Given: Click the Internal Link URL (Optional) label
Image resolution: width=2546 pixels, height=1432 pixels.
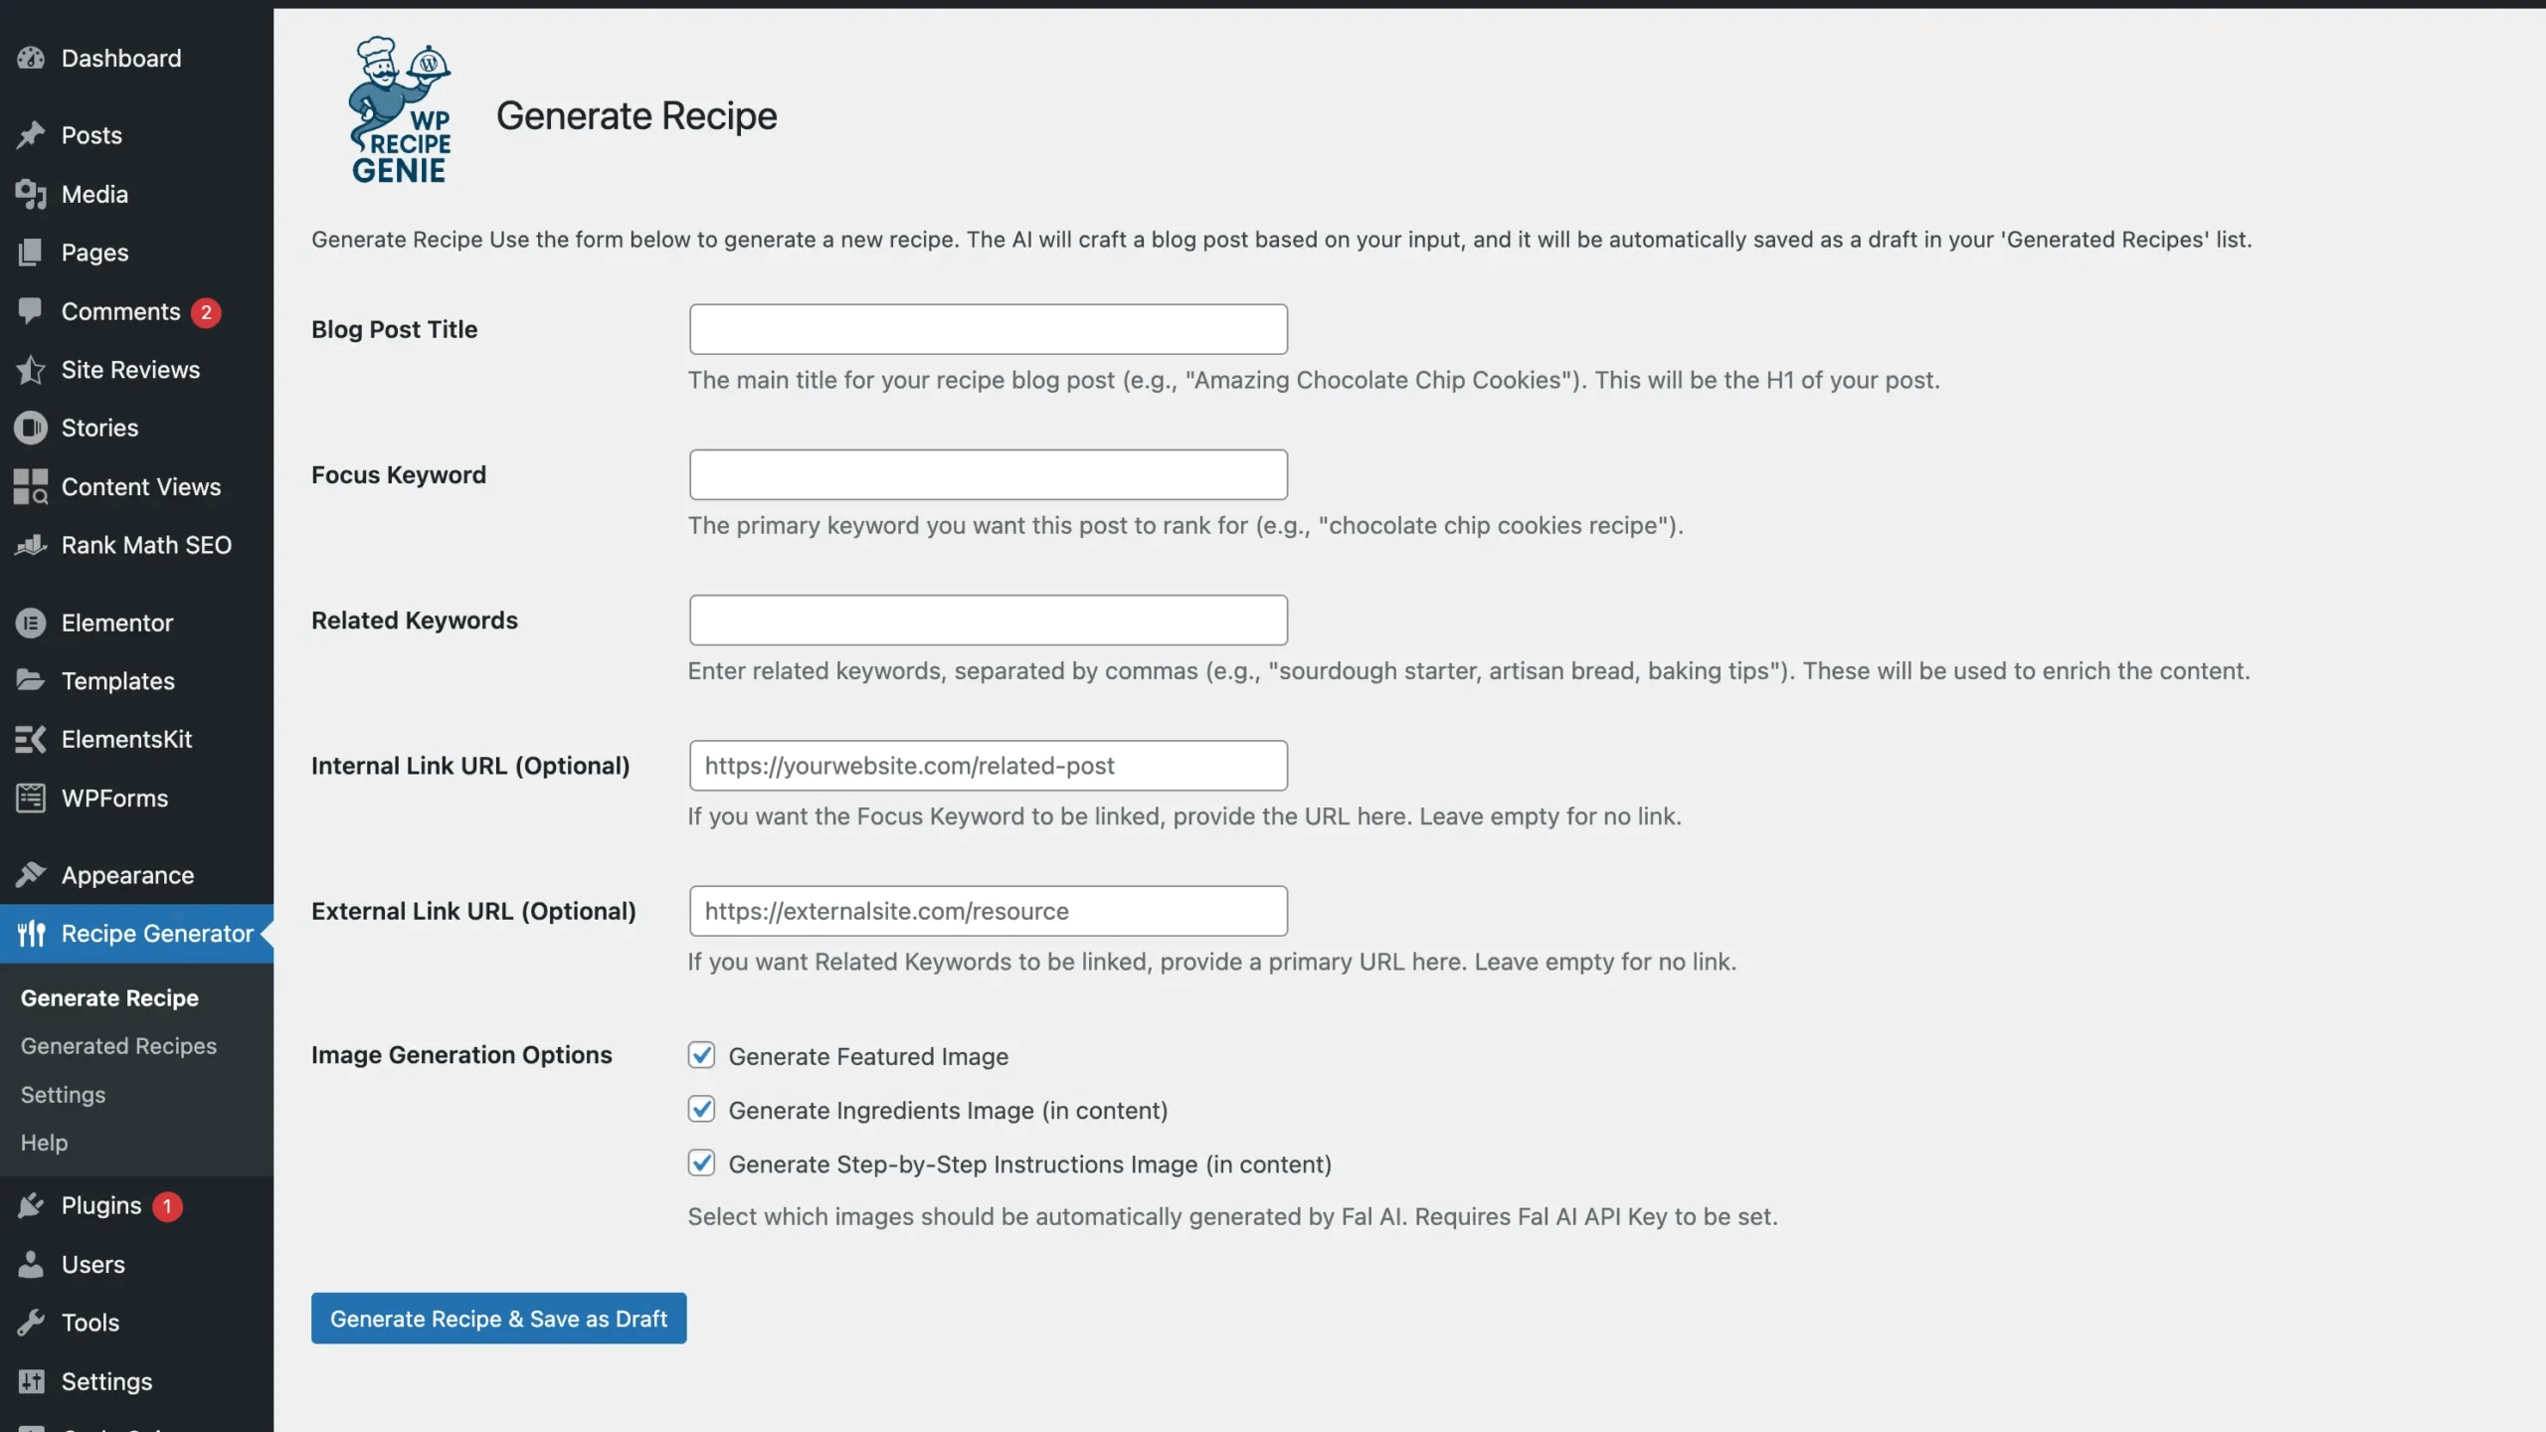Looking at the screenshot, I should [470, 766].
